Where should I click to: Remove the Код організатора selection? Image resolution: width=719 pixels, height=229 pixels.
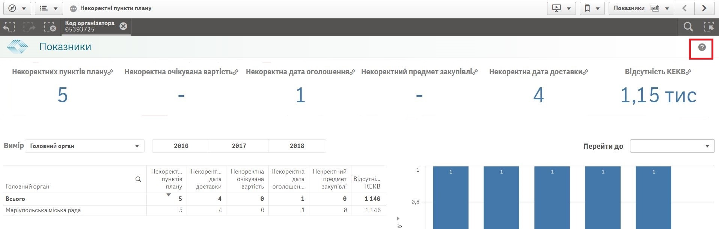[x=123, y=26]
